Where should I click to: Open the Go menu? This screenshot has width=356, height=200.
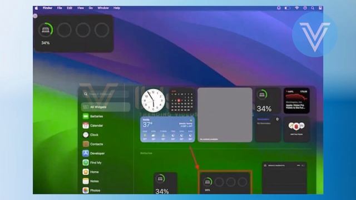(x=91, y=8)
